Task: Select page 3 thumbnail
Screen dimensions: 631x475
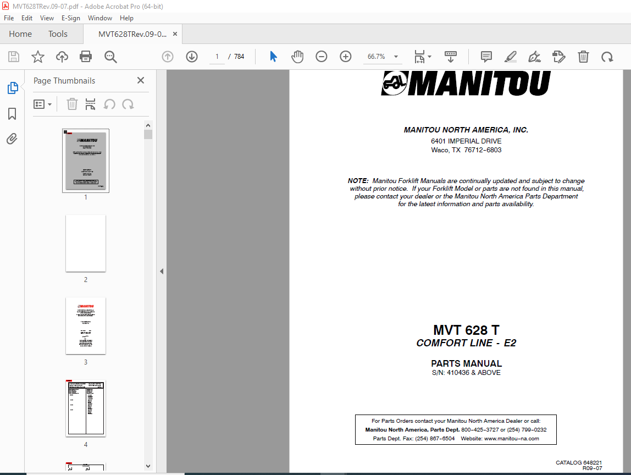Action: click(x=86, y=325)
